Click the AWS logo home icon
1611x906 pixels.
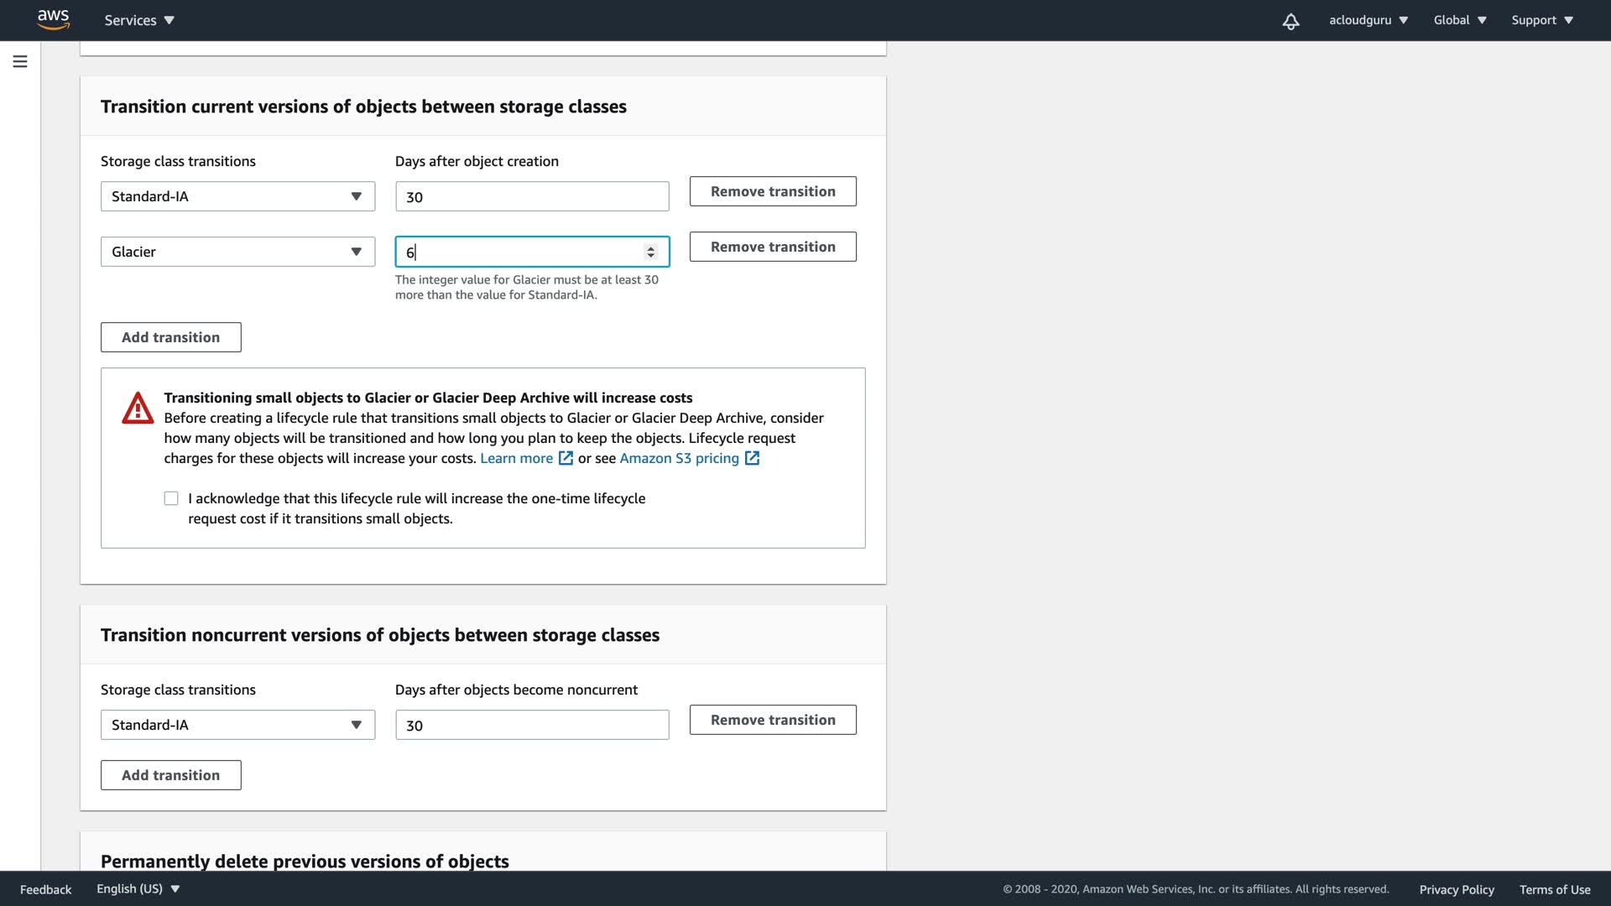pyautogui.click(x=53, y=19)
